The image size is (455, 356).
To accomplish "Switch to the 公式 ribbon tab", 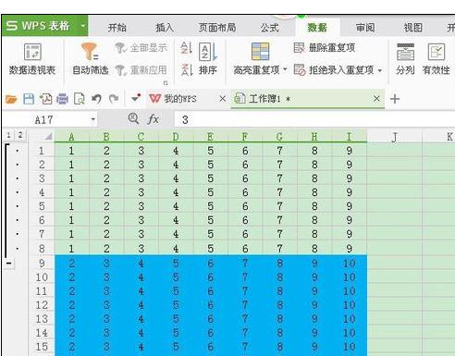I will tap(270, 28).
